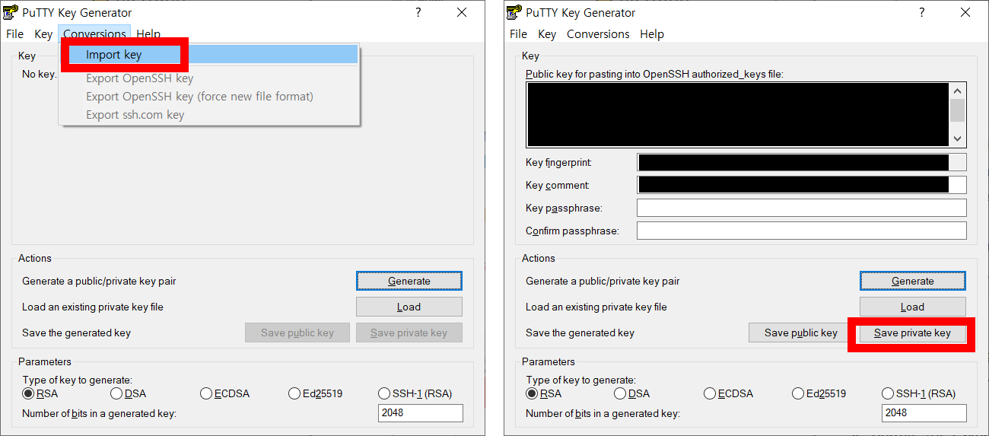The width and height of the screenshot is (989, 436).
Task: Click the Key passphrase field
Action: tap(802, 208)
